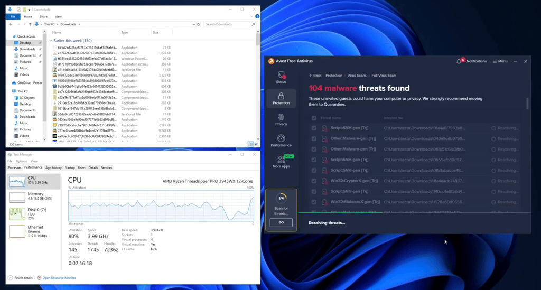This screenshot has width=541, height=290.
Task: Select This PC in navigation pane
Action: pyautogui.click(x=22, y=91)
